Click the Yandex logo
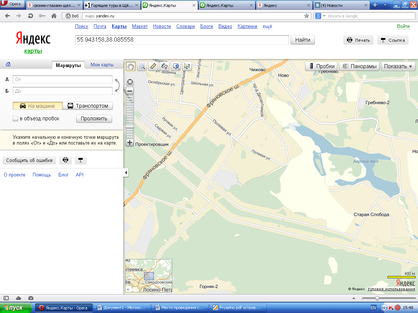Viewport: 418px width, 313px height. click(33, 38)
